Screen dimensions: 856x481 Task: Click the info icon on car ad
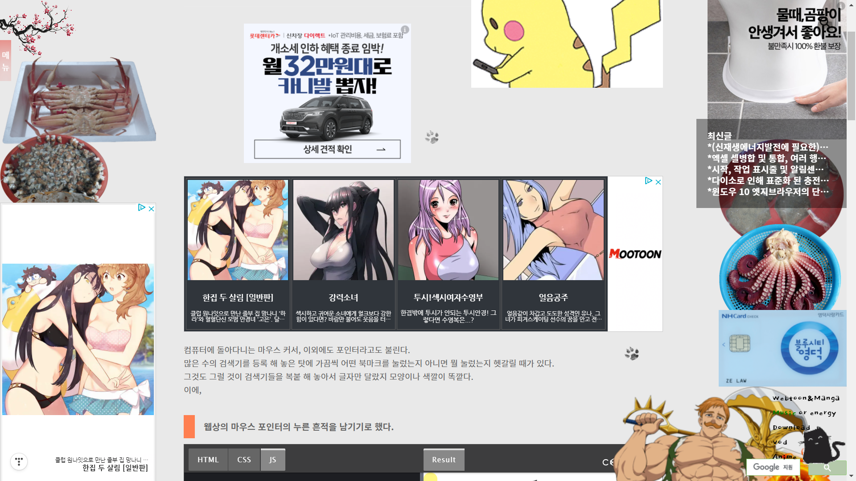405,29
